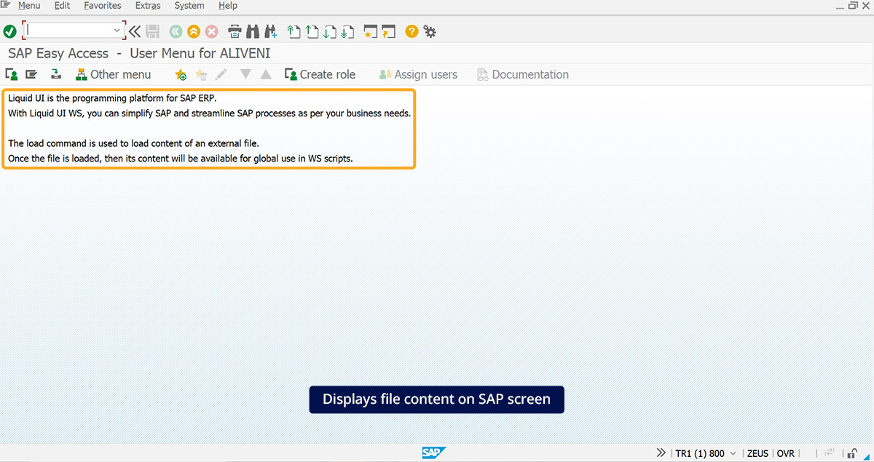
Task: Collapse the command field with double chevron
Action: pos(135,31)
